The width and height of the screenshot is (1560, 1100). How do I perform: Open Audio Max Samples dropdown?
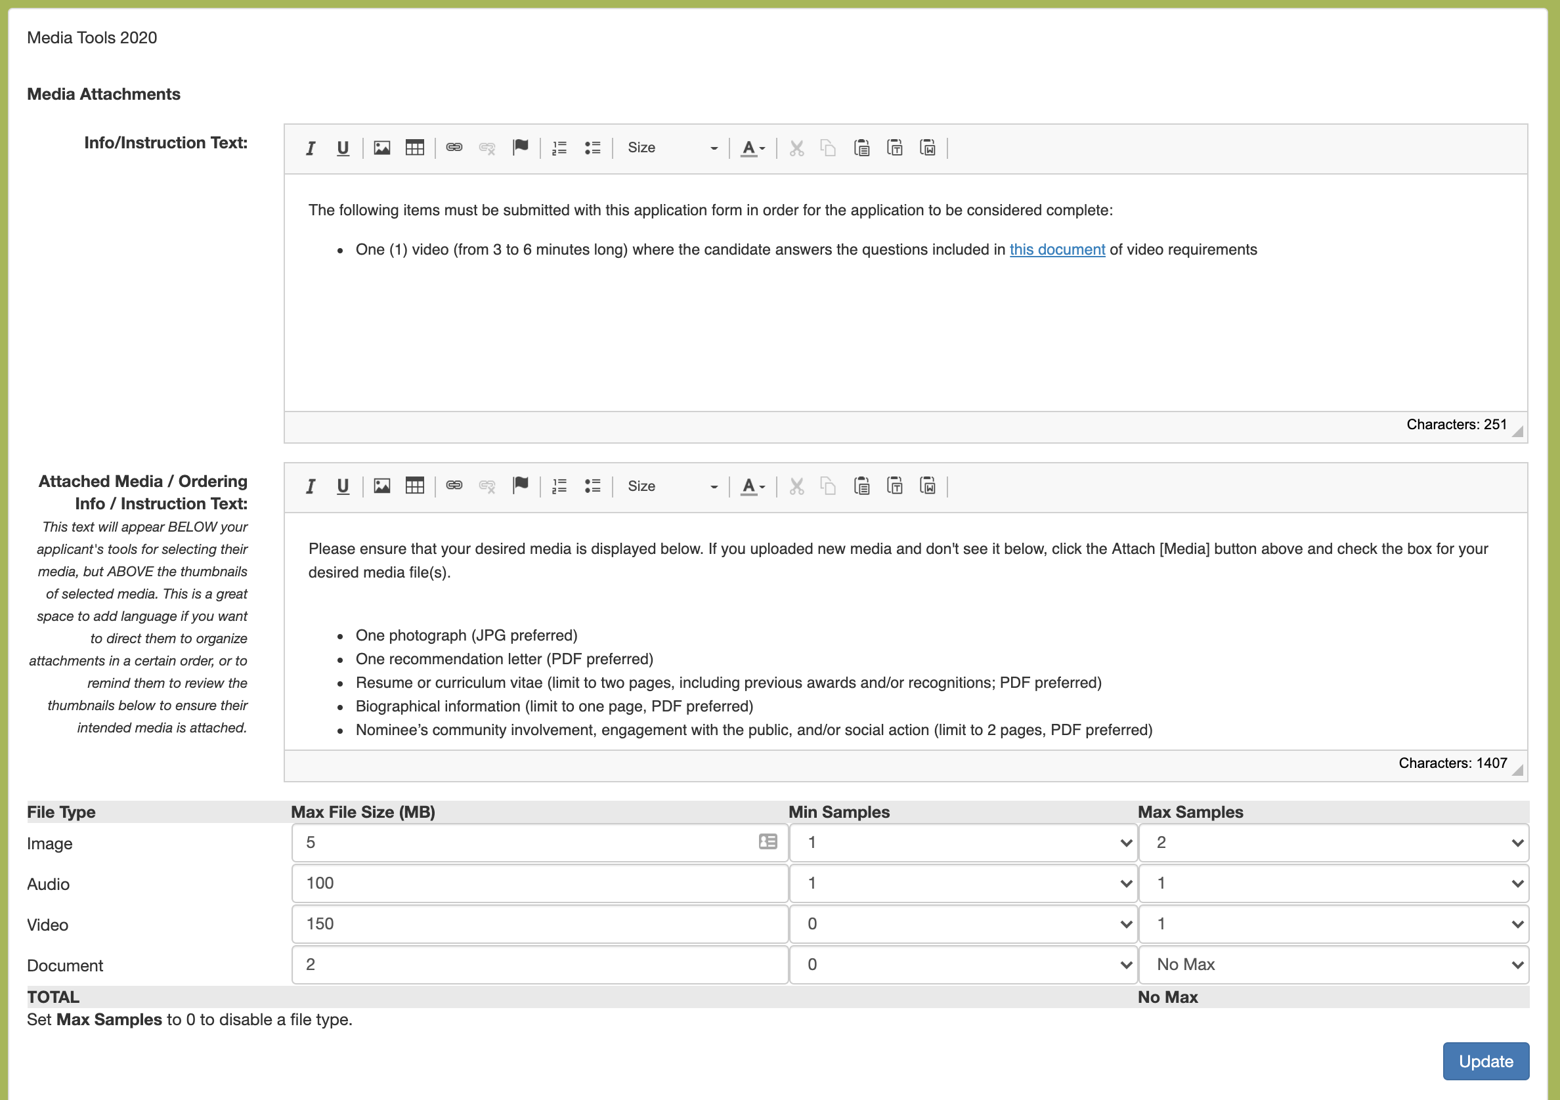pyautogui.click(x=1333, y=883)
